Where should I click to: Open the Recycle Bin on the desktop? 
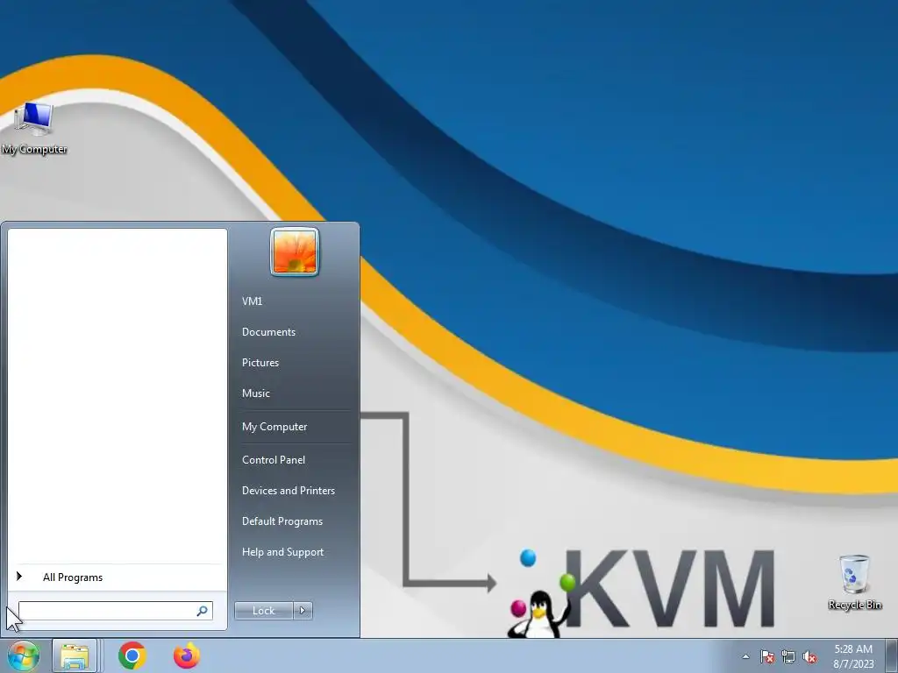click(854, 582)
